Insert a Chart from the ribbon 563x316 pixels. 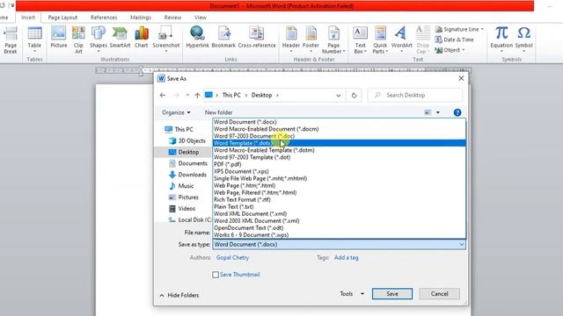pos(141,38)
